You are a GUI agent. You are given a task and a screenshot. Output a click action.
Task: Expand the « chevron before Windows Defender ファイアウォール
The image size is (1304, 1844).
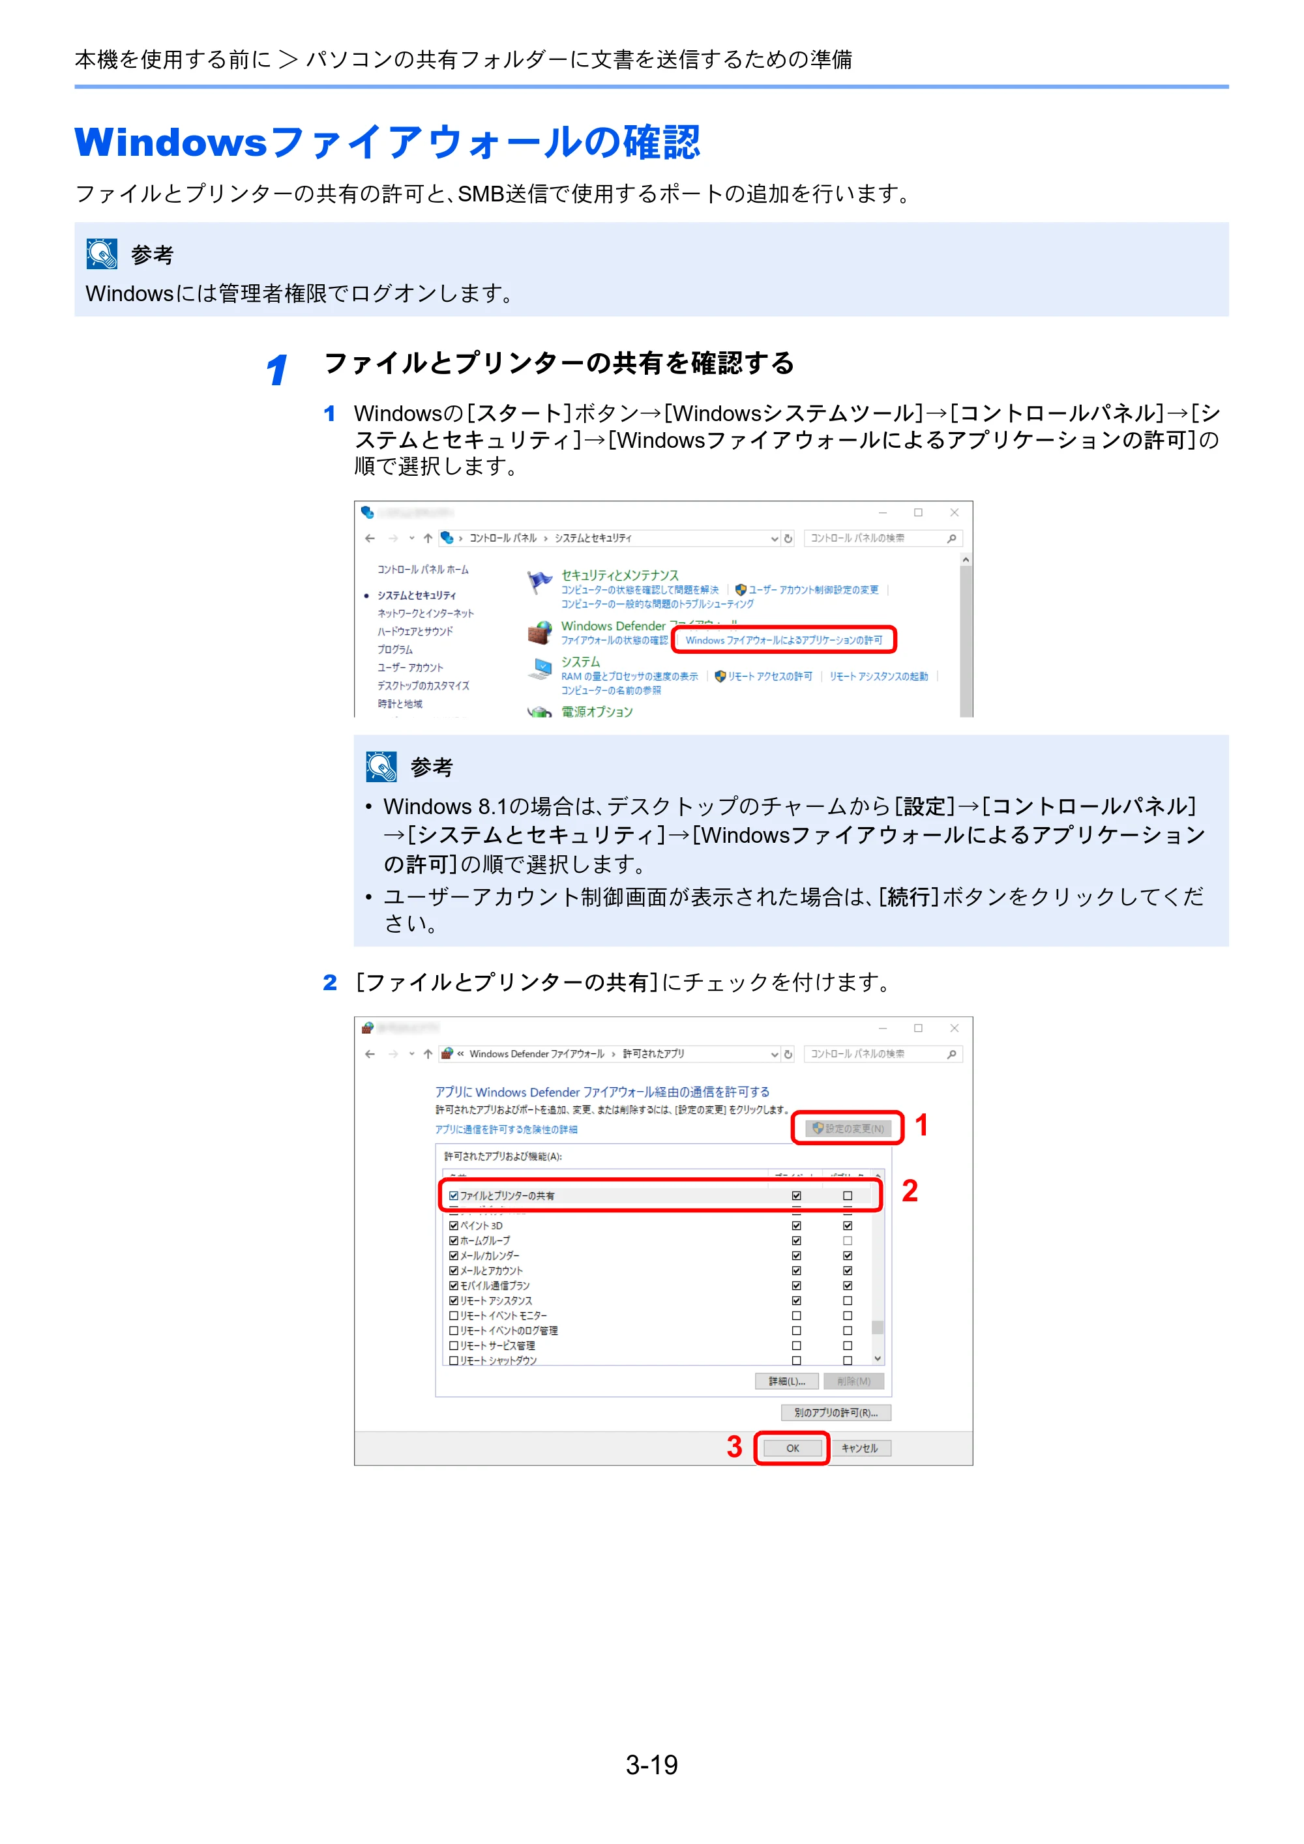tap(461, 1054)
